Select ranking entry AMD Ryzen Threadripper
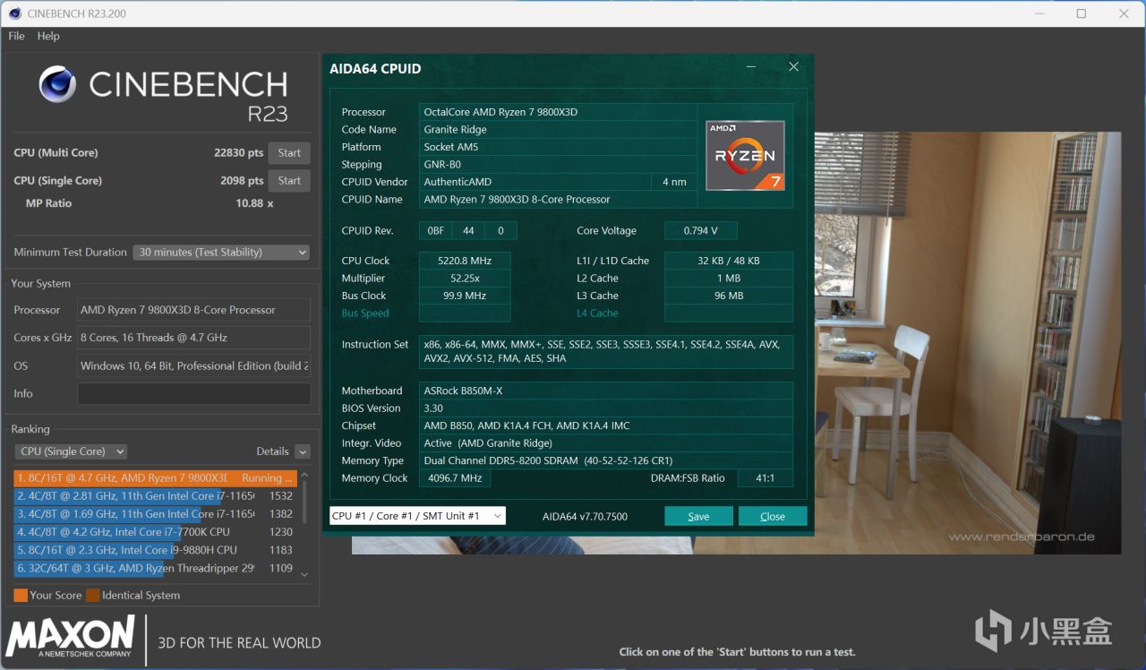 (155, 568)
